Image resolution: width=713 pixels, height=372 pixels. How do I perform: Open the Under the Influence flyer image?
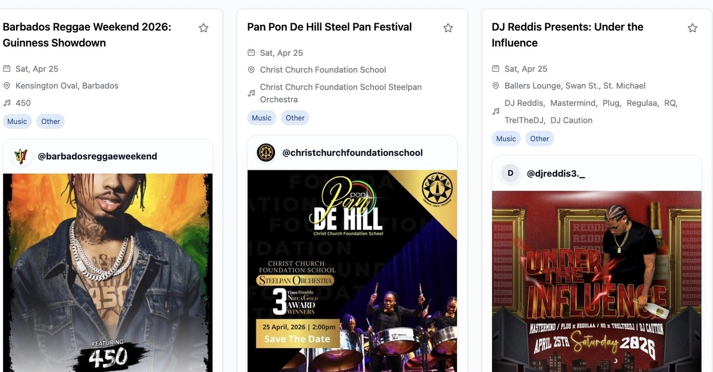(597, 281)
